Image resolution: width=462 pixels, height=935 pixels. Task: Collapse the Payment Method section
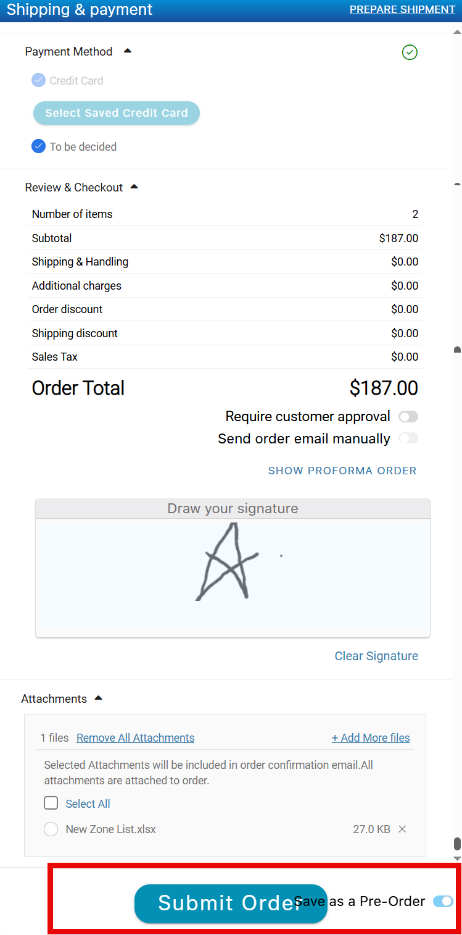pos(128,51)
